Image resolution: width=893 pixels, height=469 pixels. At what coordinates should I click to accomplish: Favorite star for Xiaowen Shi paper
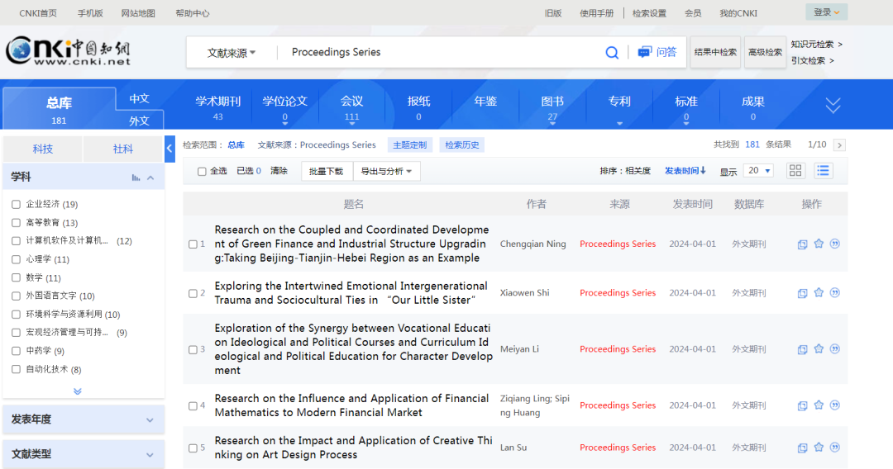point(819,292)
